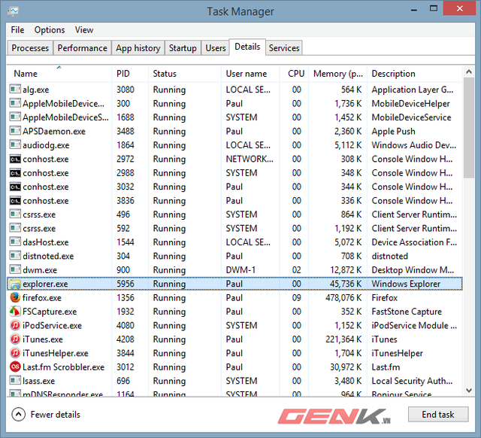Click the dasHost.exe name text
This screenshot has height=438, width=481.
[46, 242]
